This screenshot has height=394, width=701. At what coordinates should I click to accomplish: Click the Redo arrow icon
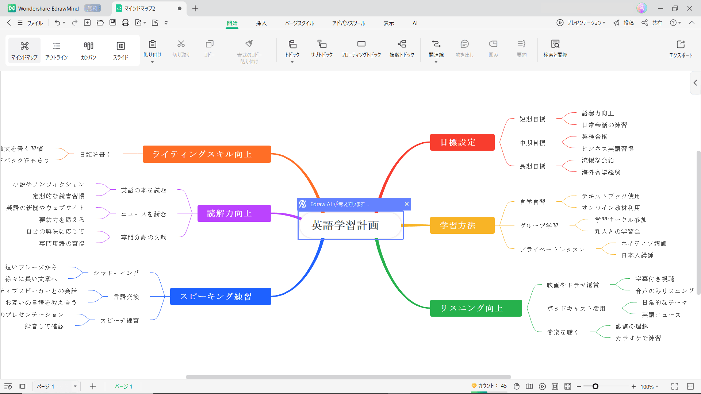[74, 23]
